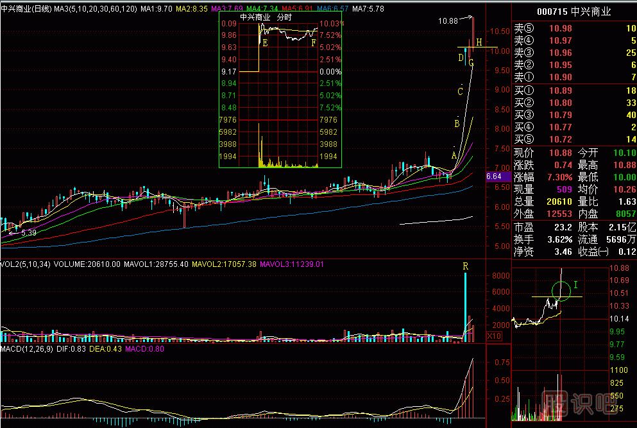Click the 6.64 price tag on axis
This screenshot has height=428, width=637.
[x=493, y=176]
